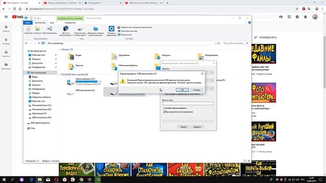Open the Музыка folder in main pane
Screen dimensions: 326x183
pyautogui.click(x=75, y=67)
